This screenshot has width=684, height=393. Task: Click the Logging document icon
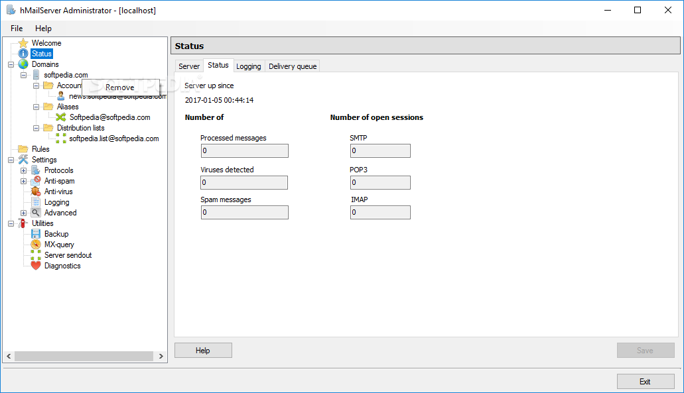tap(36, 202)
